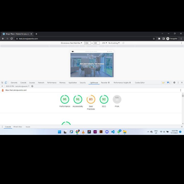184x184 pixels.
Task: Open the tab search chevron
Action: (162, 33)
